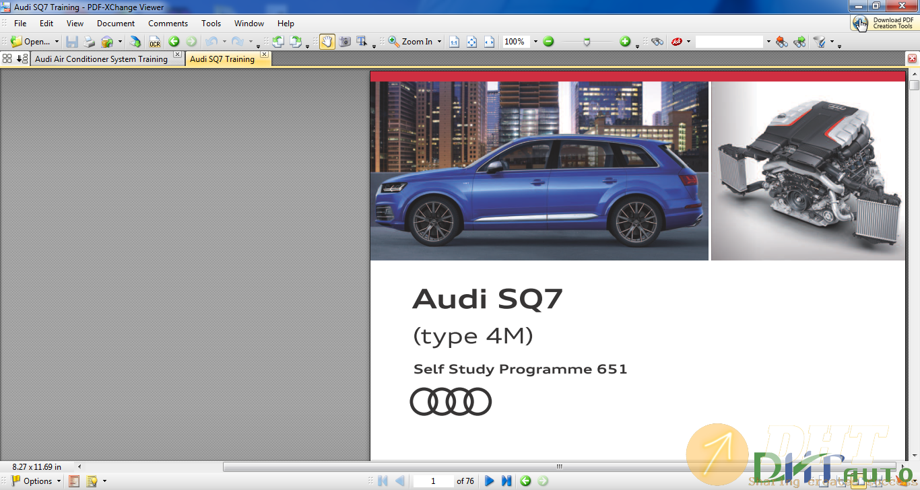The height and width of the screenshot is (490, 920).
Task: Go to first page
Action: [383, 481]
